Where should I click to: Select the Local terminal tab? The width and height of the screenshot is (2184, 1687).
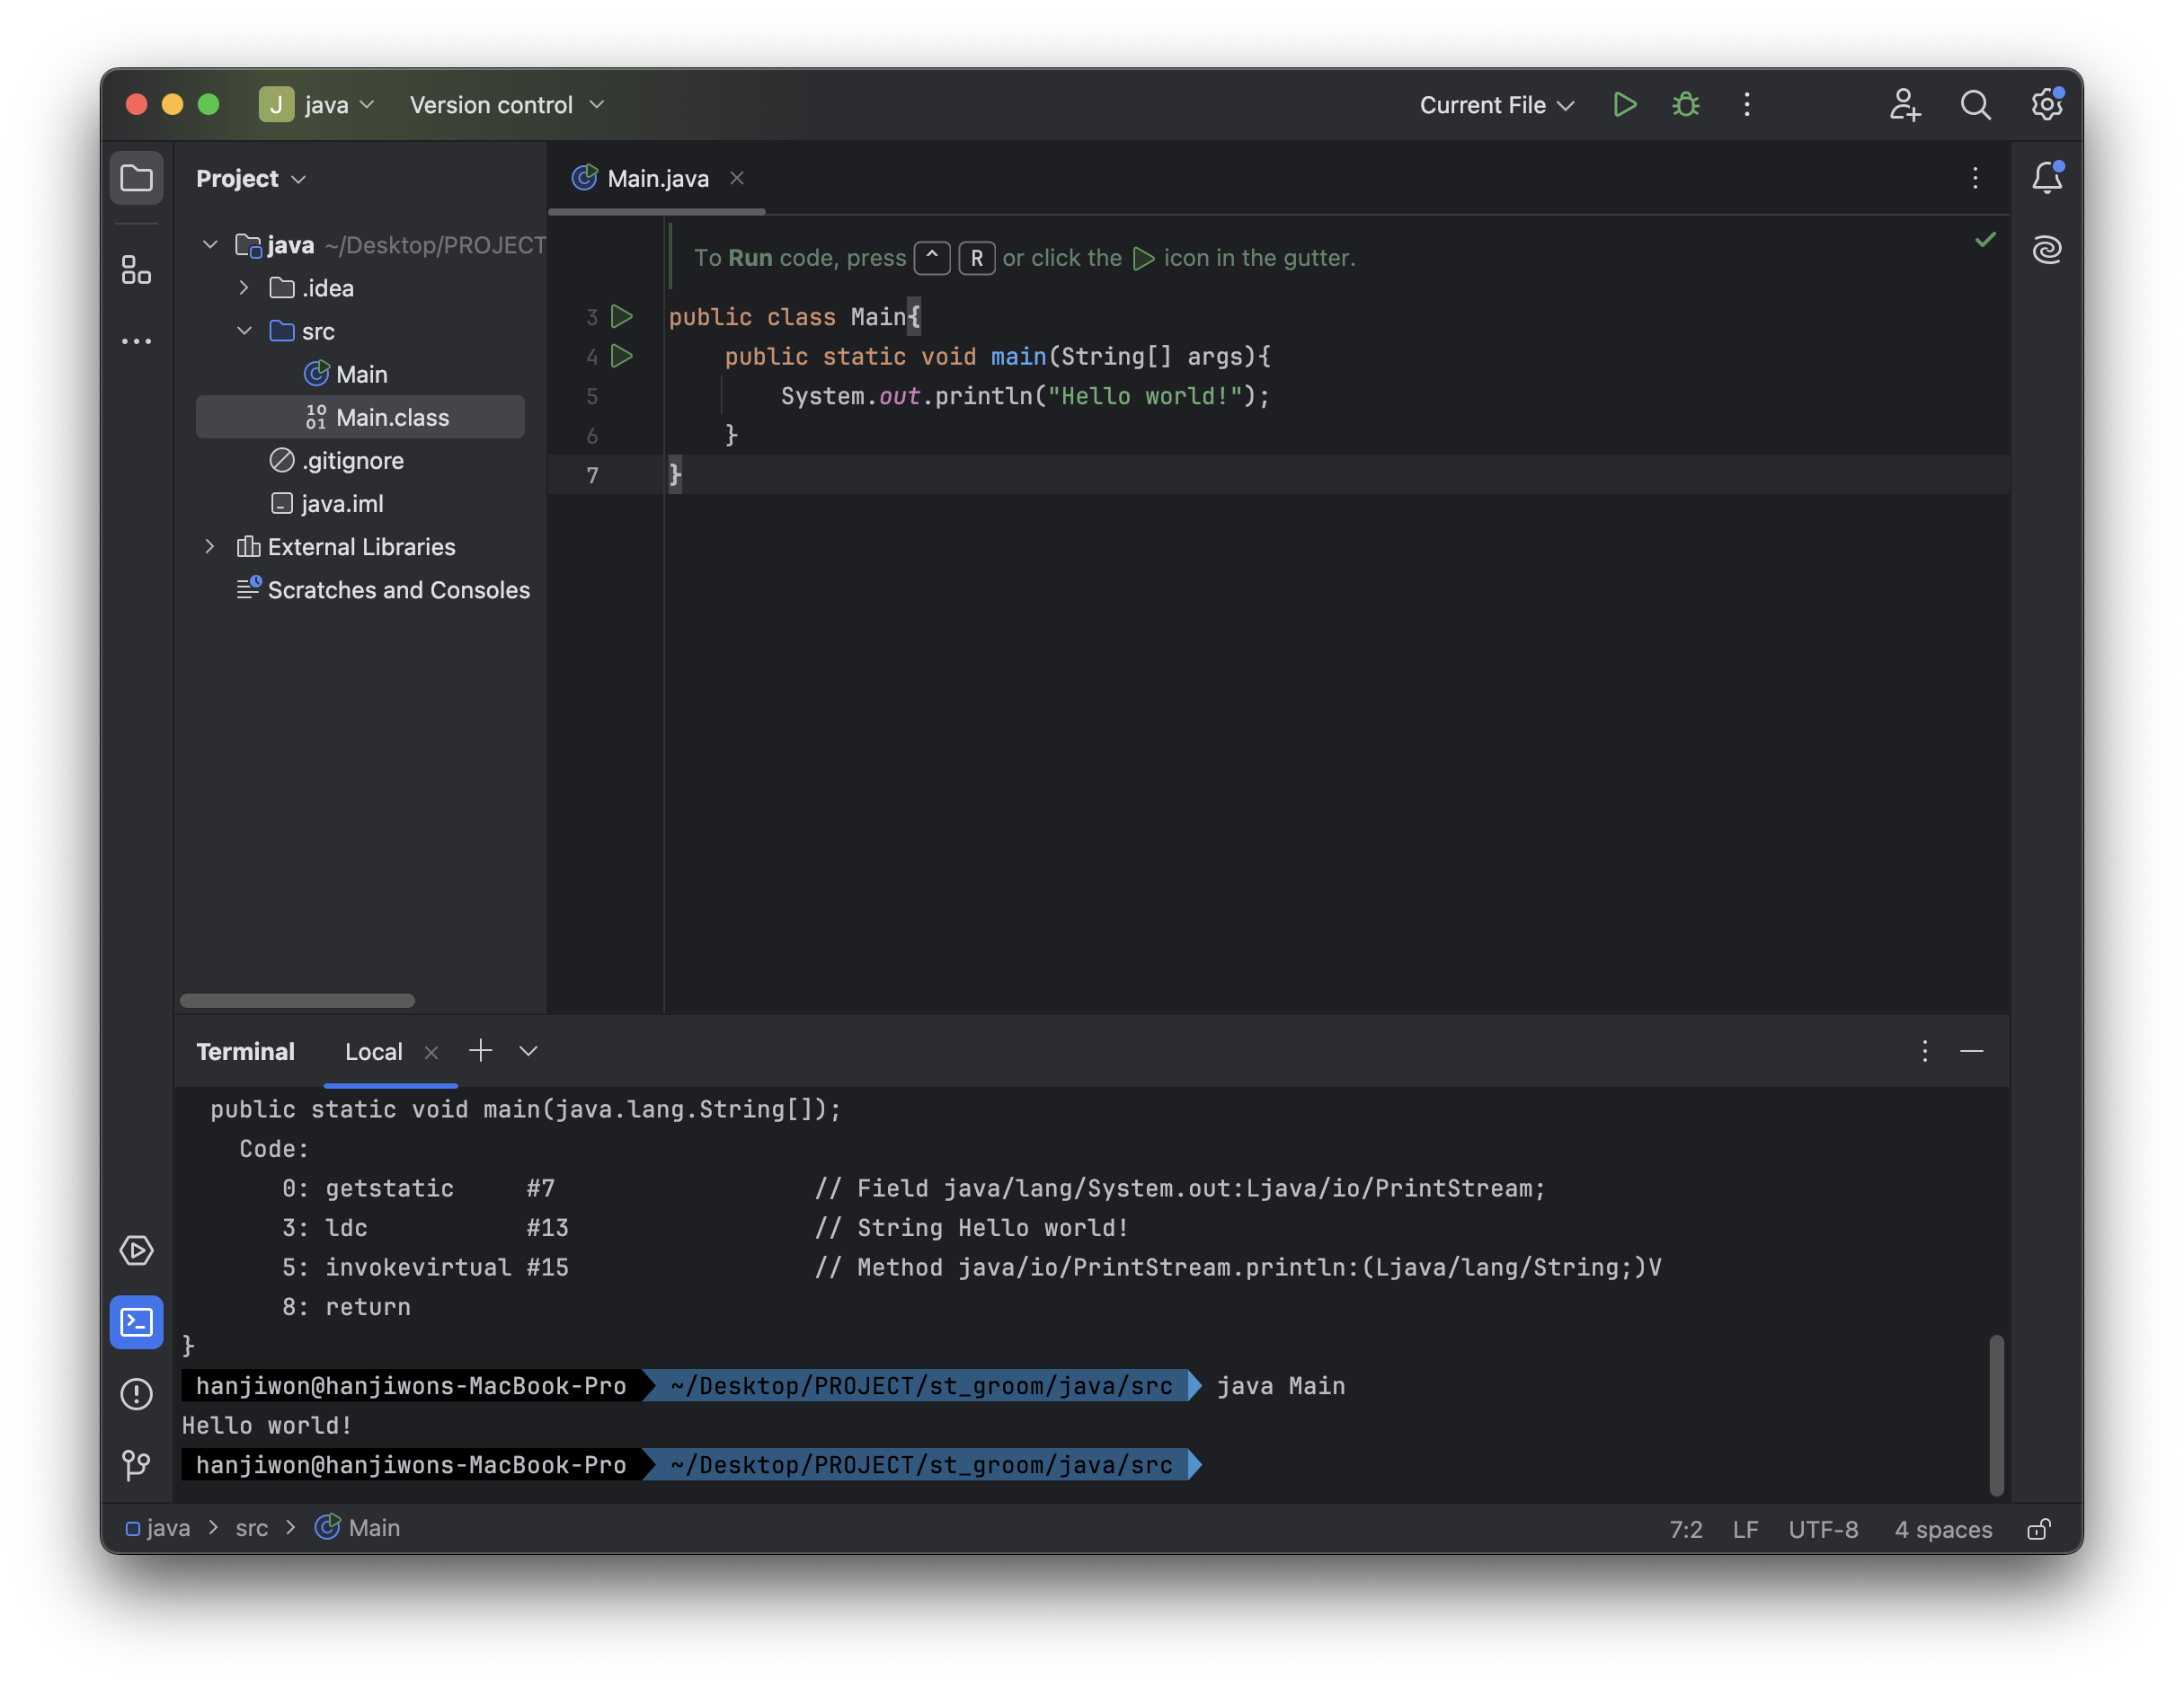[373, 1051]
